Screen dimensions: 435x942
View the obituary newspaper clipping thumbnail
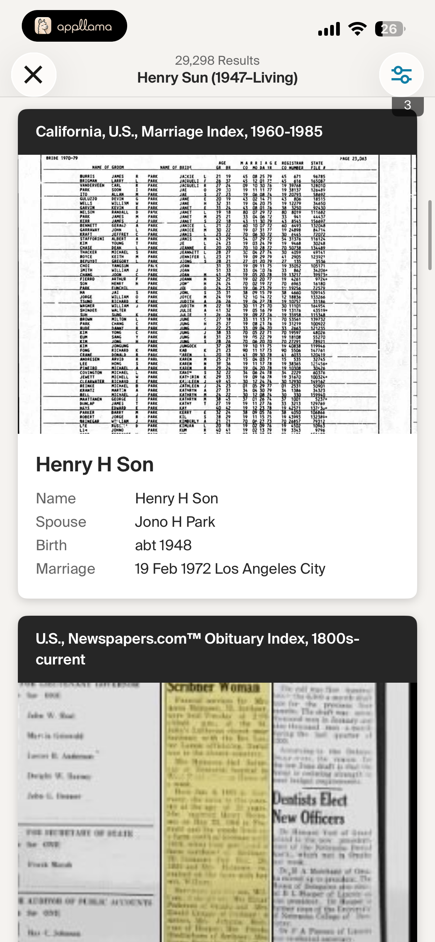tap(217, 812)
